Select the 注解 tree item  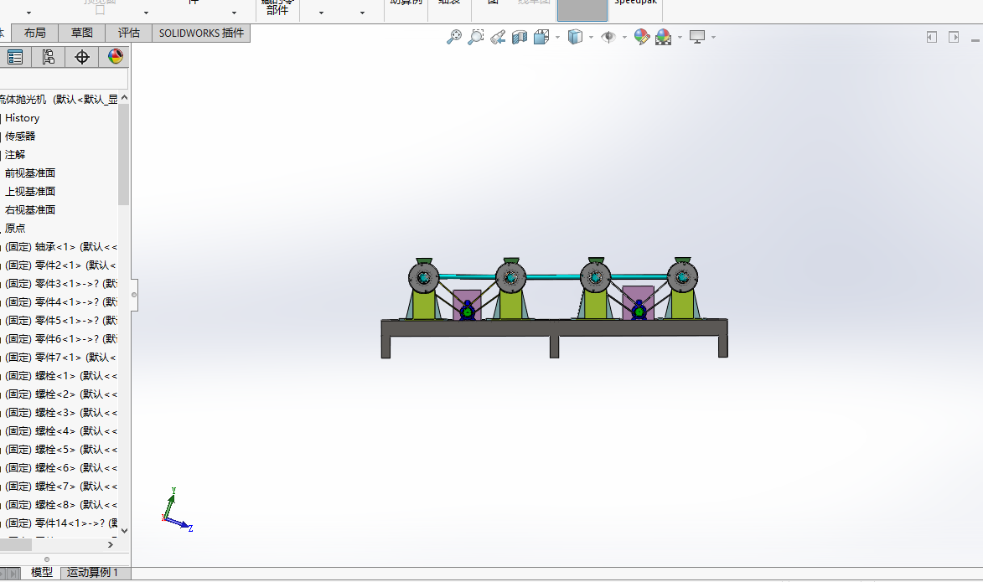[x=15, y=154]
